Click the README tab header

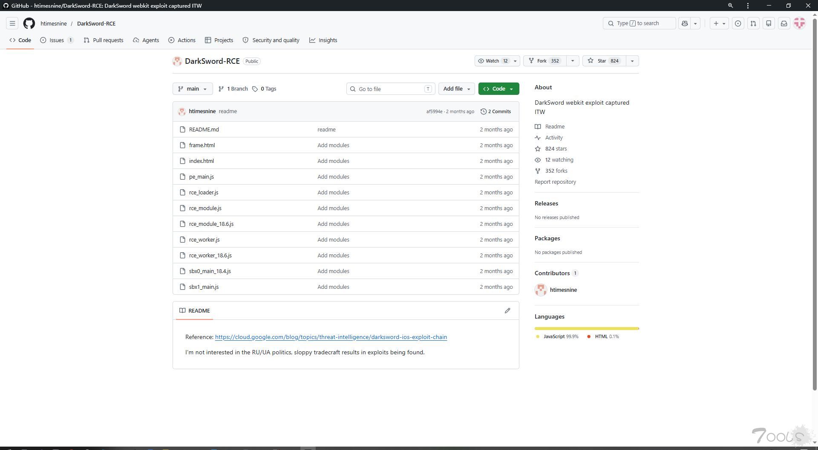tap(195, 310)
